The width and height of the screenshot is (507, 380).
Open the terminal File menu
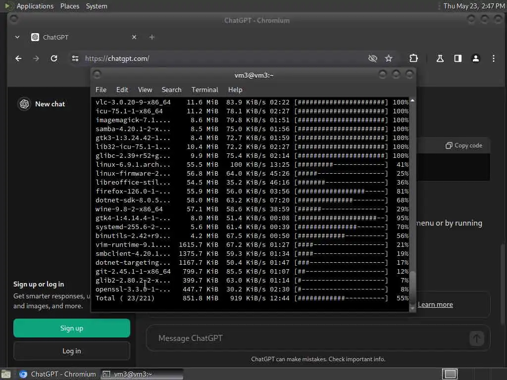tap(101, 90)
